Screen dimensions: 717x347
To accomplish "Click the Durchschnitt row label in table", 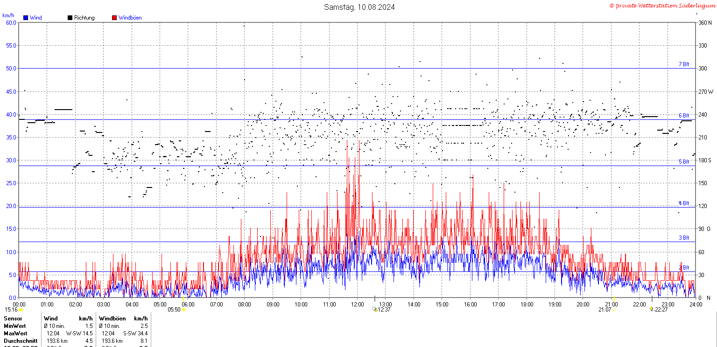I will [21, 341].
